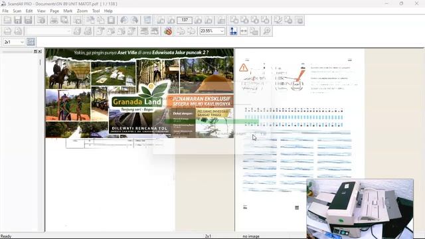The image size is (425, 239).
Task: Click the Print toolbar icon
Action: coord(54,20)
